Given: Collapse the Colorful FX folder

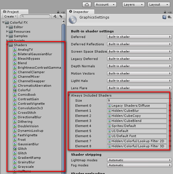Looking at the screenshot, I should [3, 23].
